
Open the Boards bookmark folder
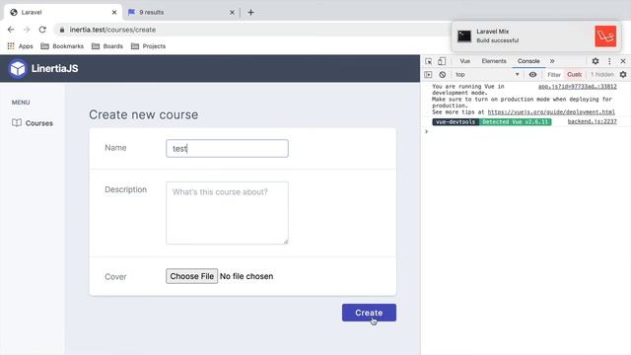coord(107,46)
